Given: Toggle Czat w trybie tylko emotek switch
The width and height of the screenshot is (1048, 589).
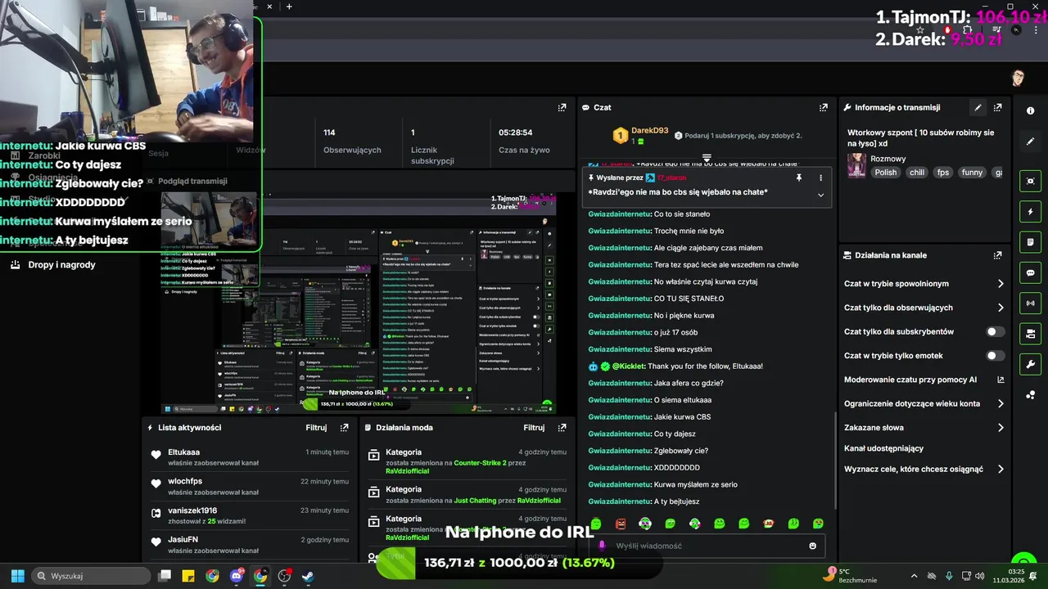Looking at the screenshot, I should [995, 356].
